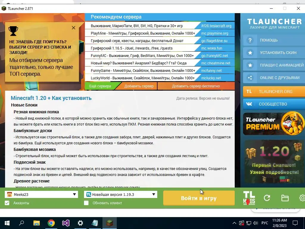Close the trophy tip popup
Viewport: 305px width, 229px height.
coord(74,28)
